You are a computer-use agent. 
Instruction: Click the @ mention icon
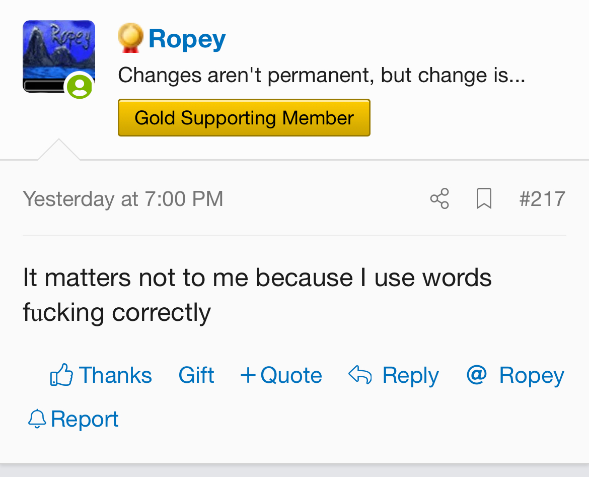pos(476,375)
